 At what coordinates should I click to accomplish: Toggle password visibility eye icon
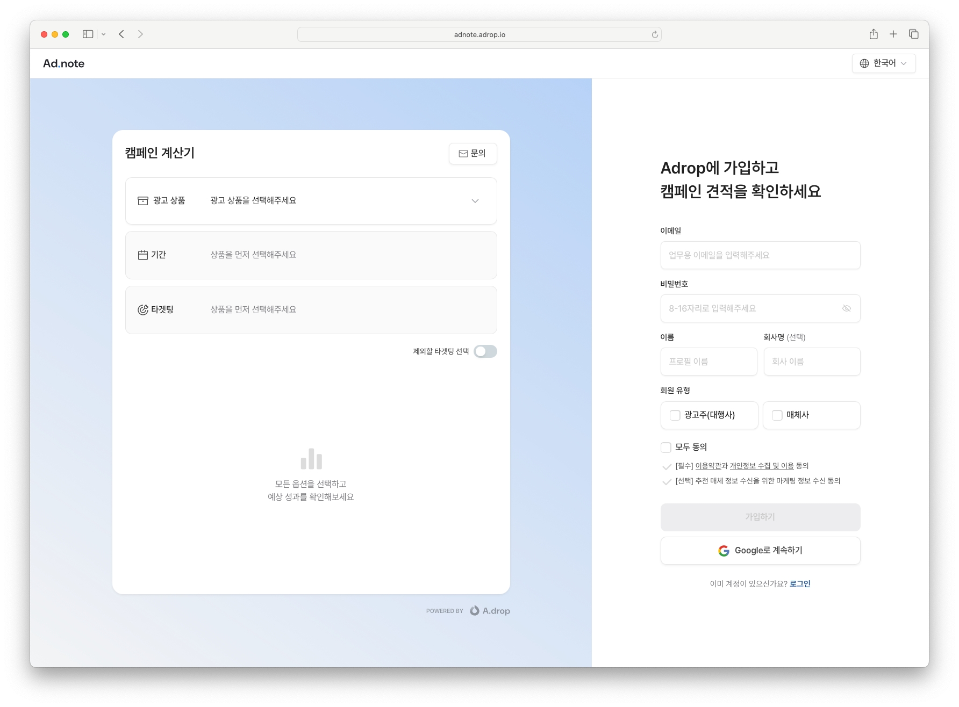(846, 308)
